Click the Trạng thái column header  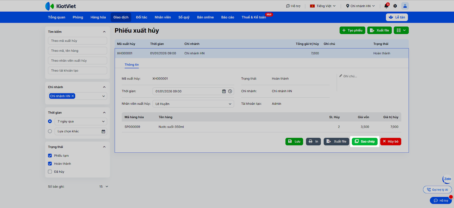point(381,44)
